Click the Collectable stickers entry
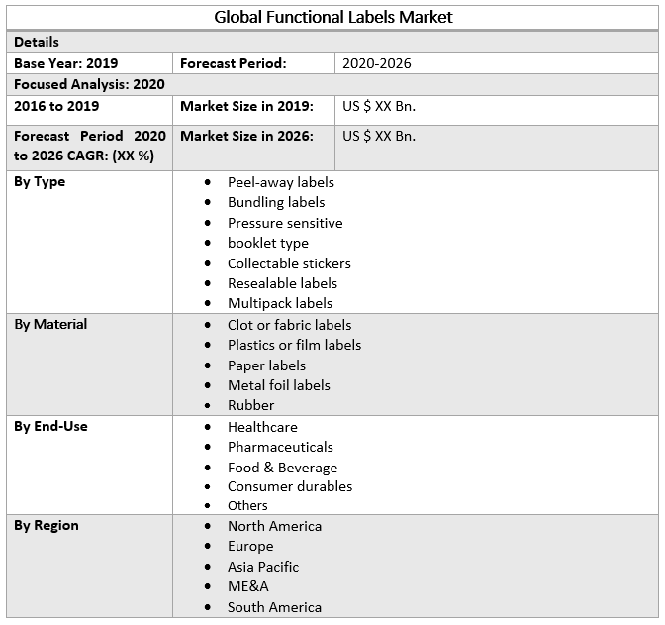 pyautogui.click(x=289, y=263)
